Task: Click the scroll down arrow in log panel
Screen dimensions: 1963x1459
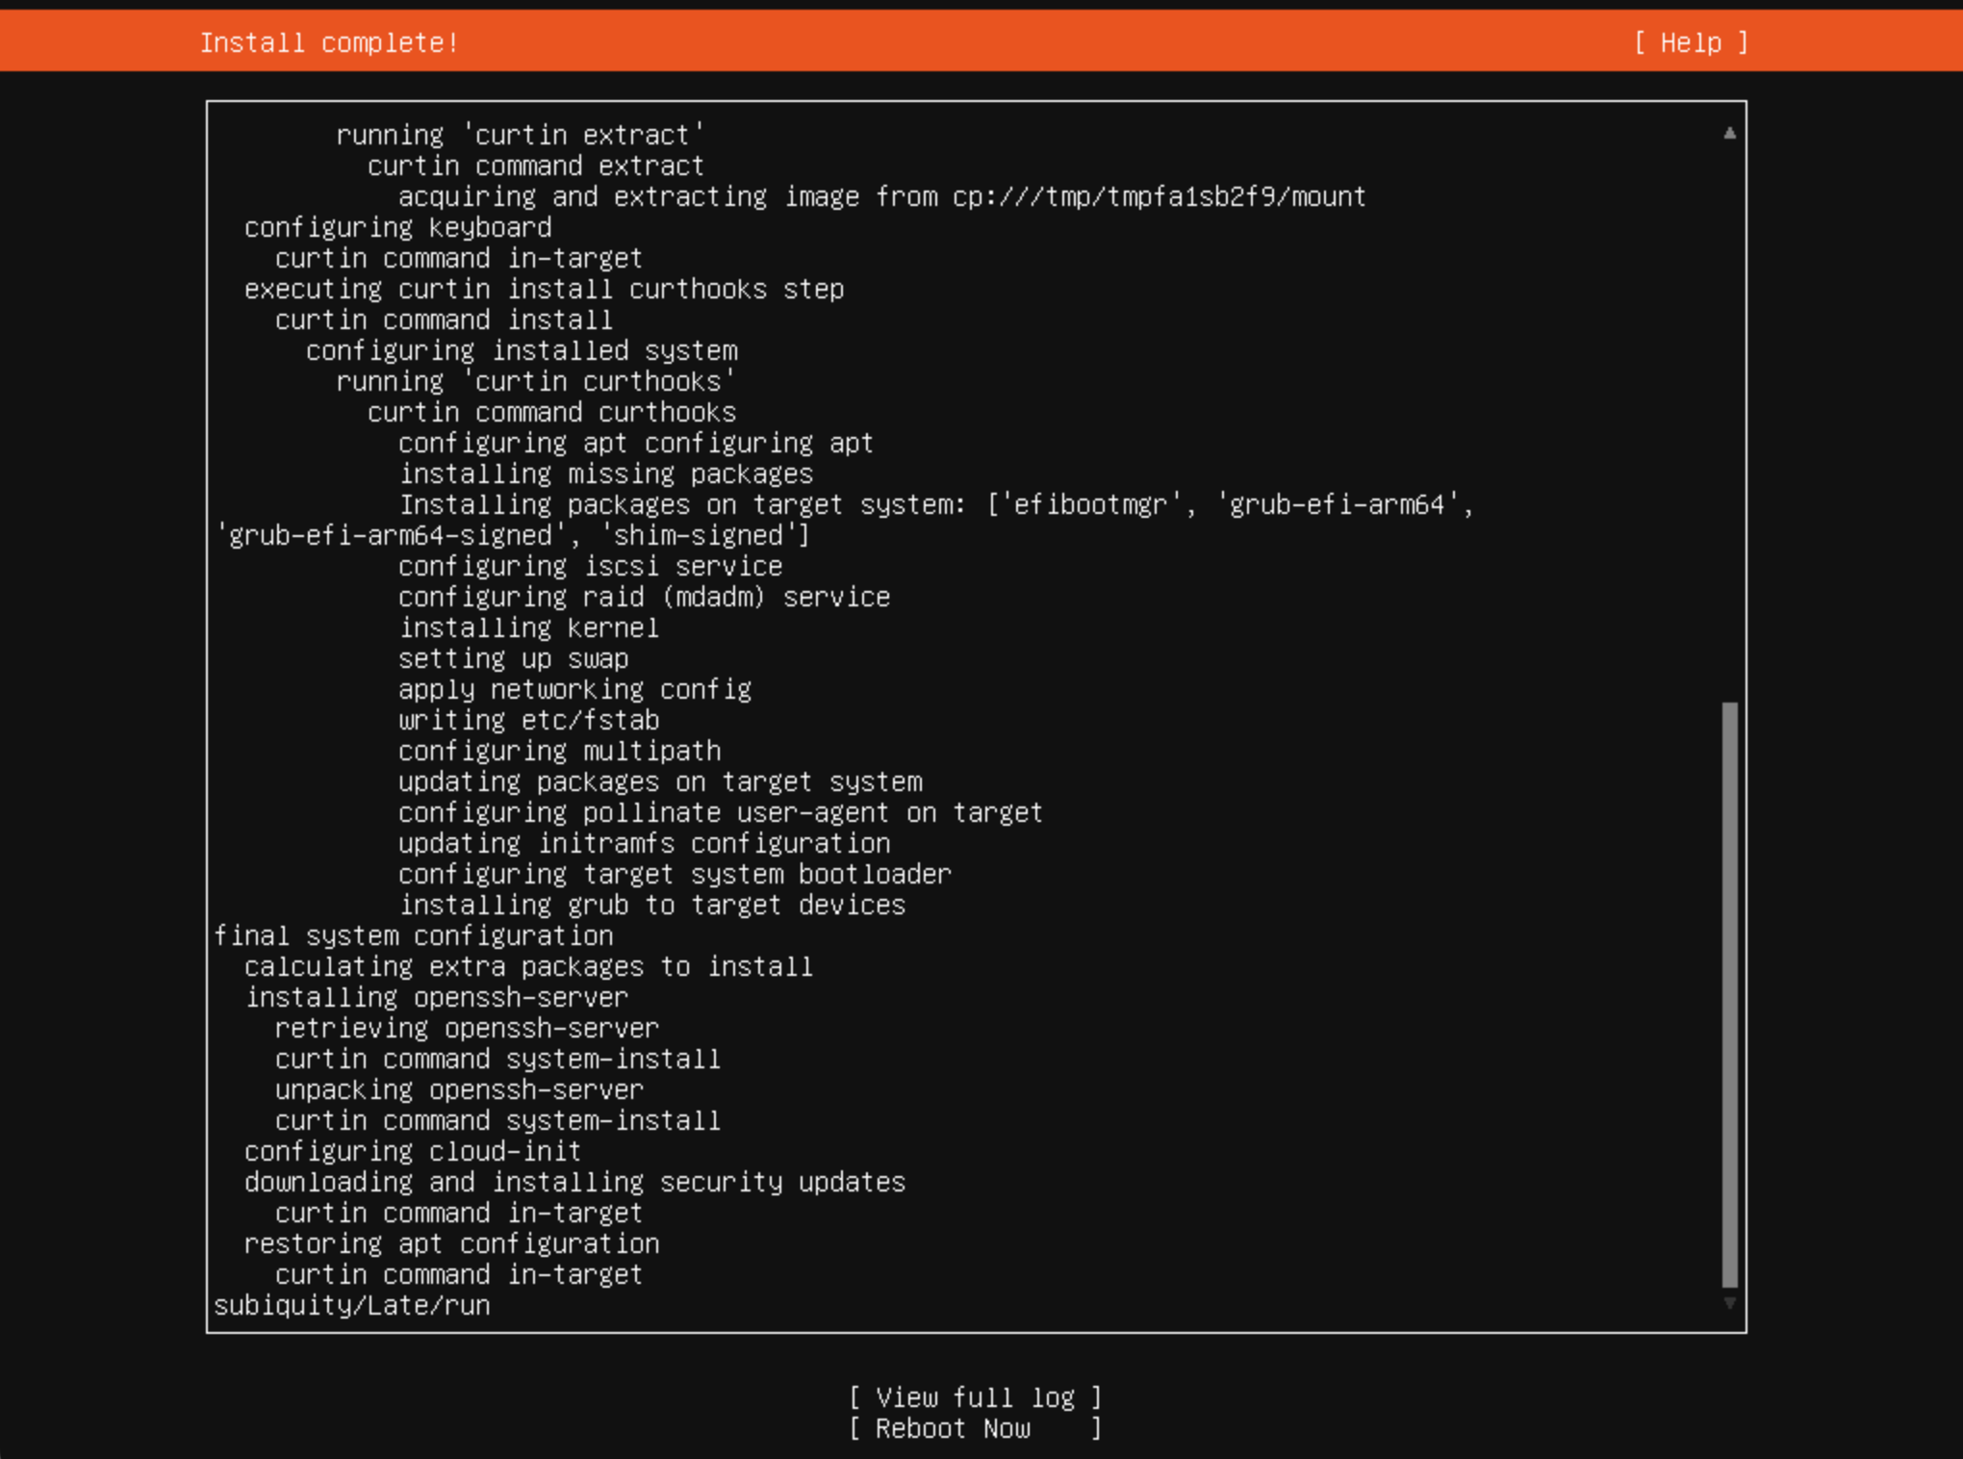Action: tap(1729, 1303)
